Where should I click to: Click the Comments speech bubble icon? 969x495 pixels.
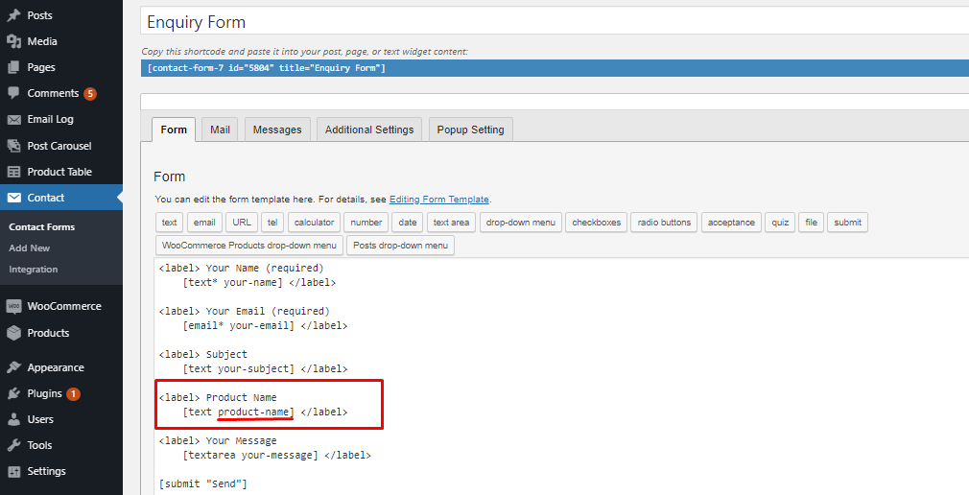click(13, 94)
